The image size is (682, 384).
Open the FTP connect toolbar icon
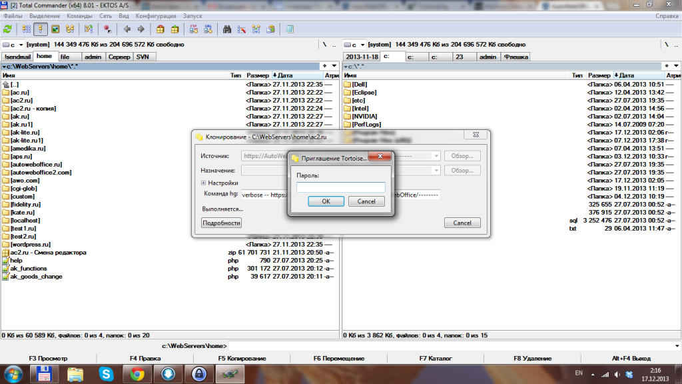(x=194, y=29)
